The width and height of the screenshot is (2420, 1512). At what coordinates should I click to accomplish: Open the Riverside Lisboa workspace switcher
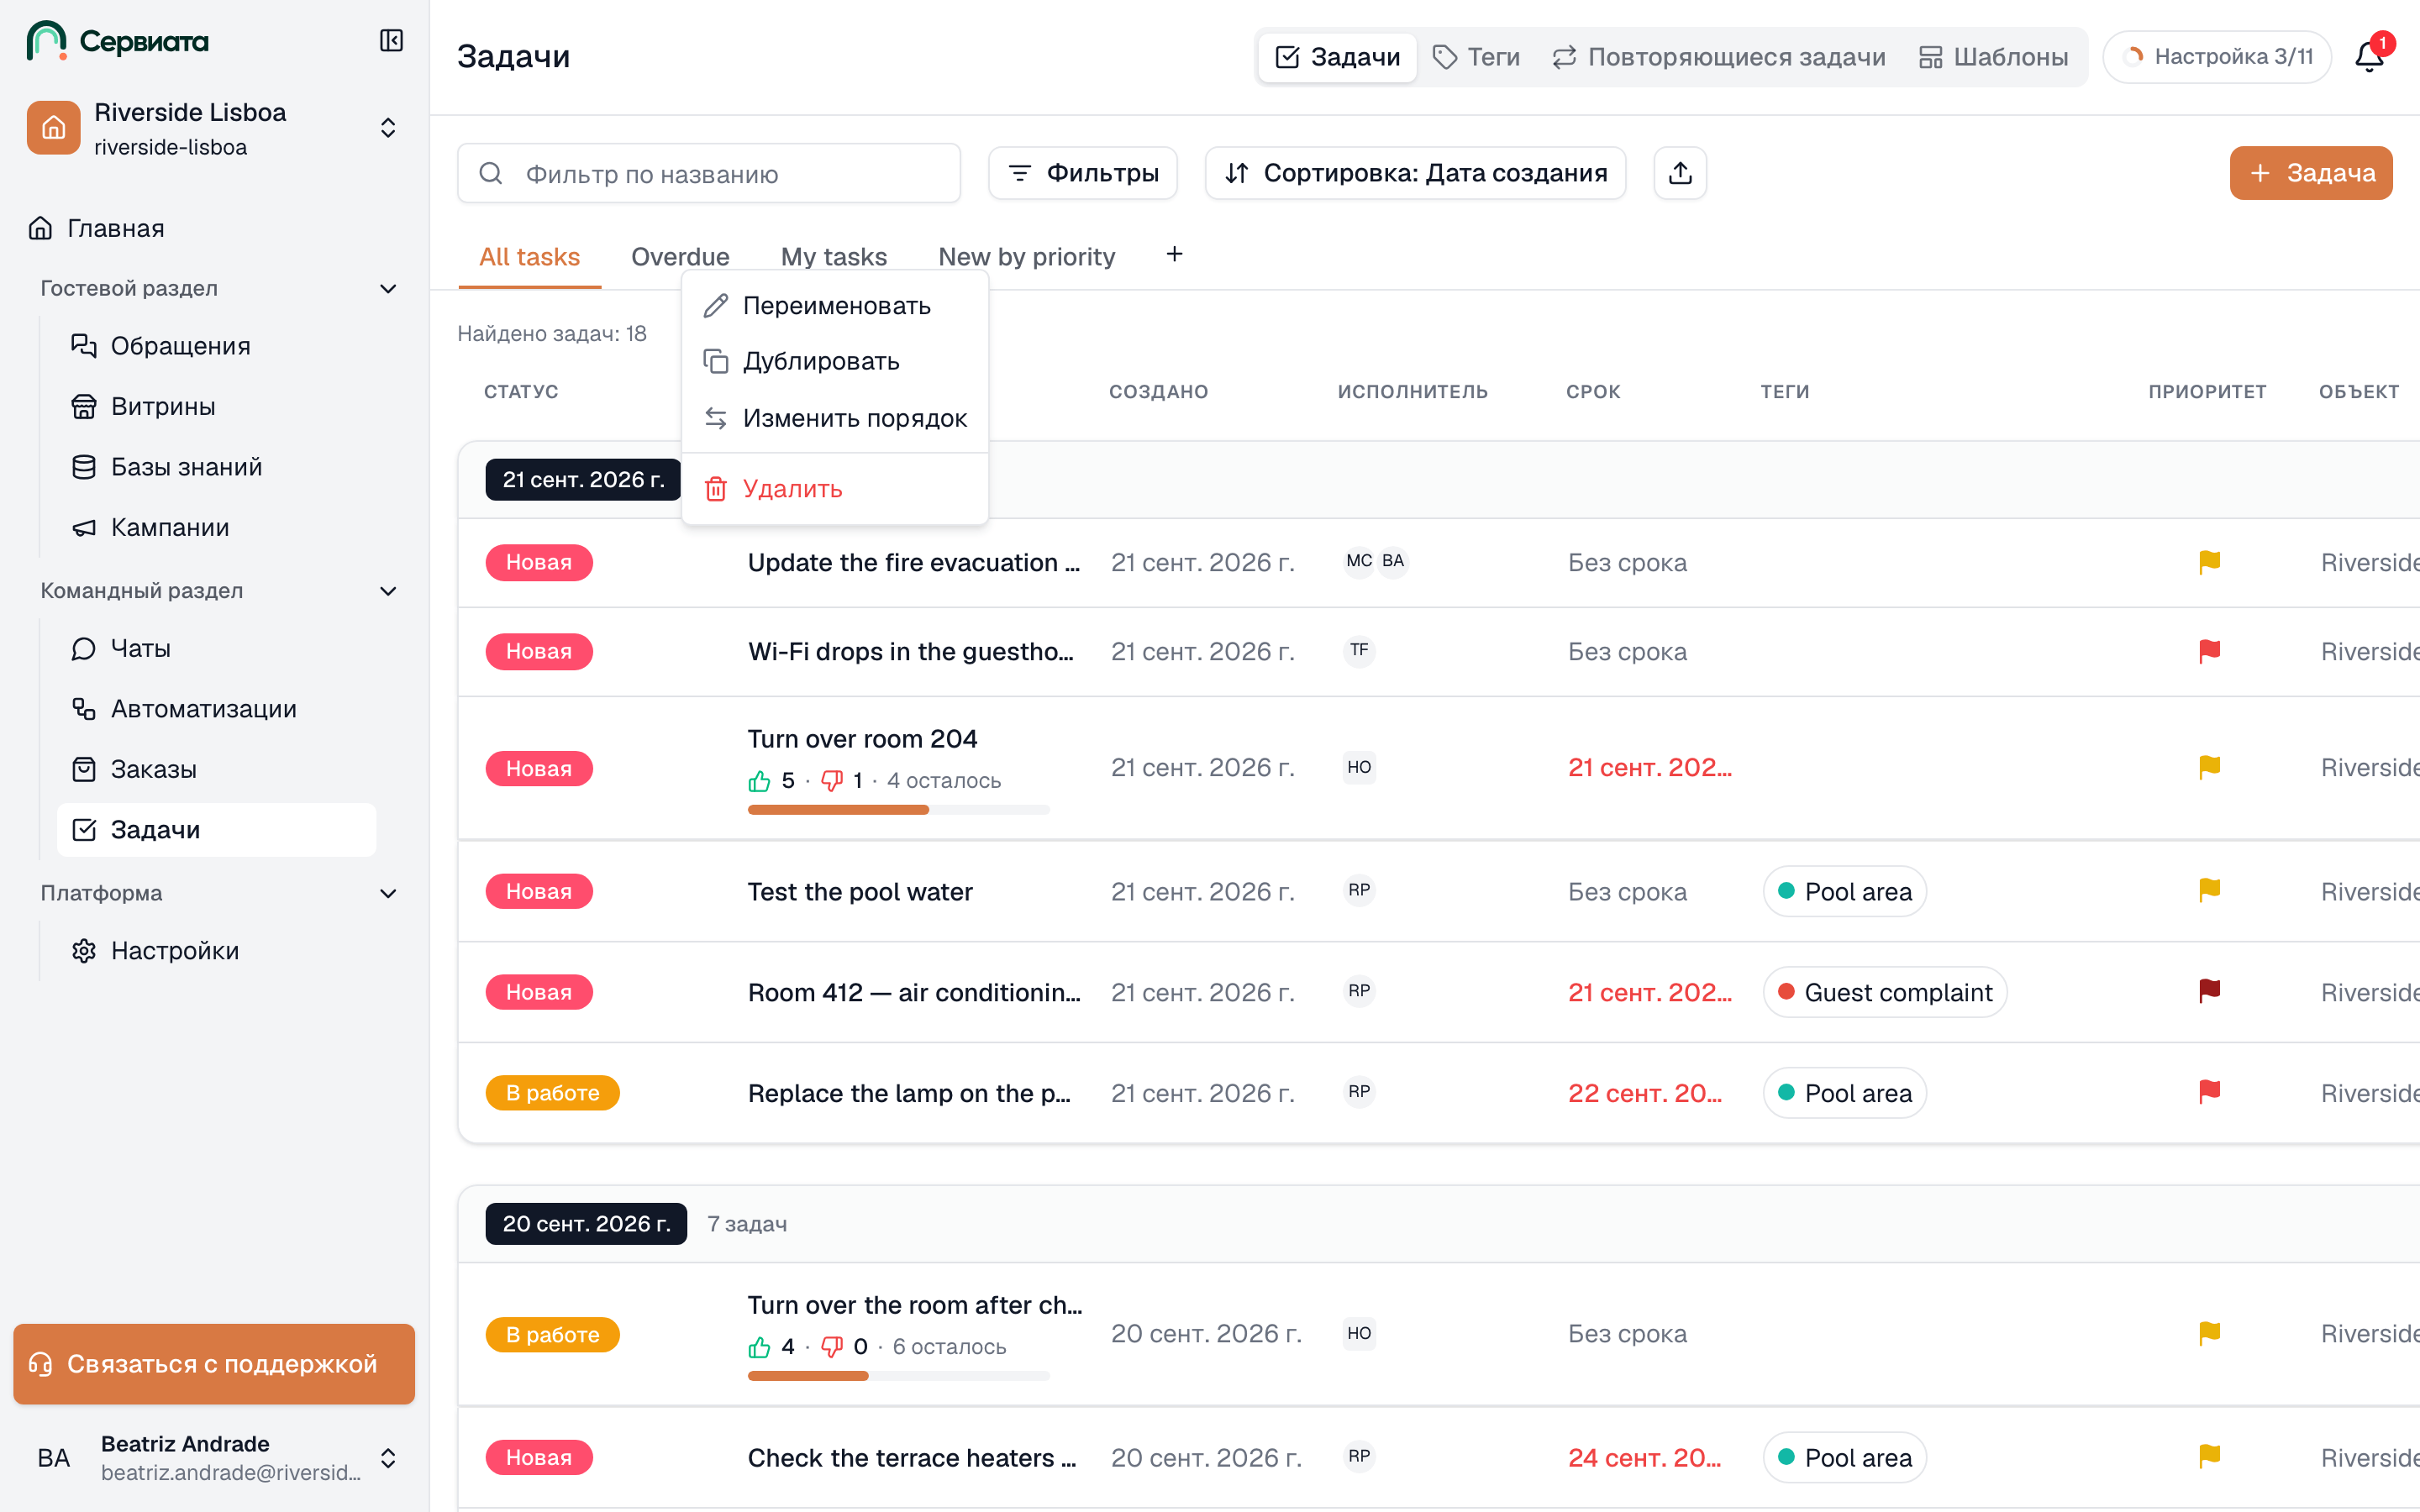(214, 128)
